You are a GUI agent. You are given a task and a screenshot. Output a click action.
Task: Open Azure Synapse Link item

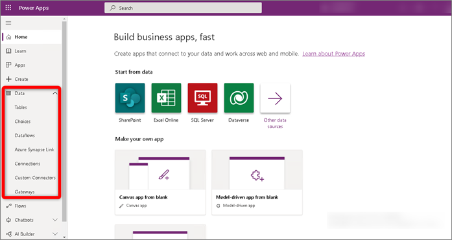pos(34,149)
